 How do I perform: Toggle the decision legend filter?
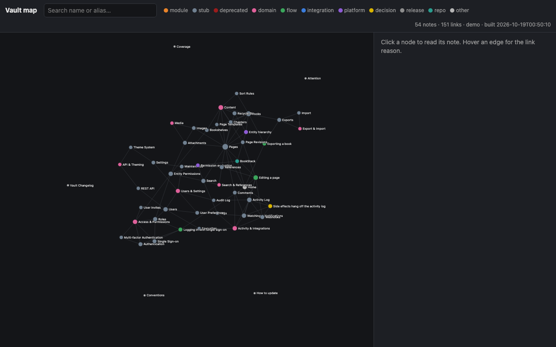pyautogui.click(x=383, y=10)
